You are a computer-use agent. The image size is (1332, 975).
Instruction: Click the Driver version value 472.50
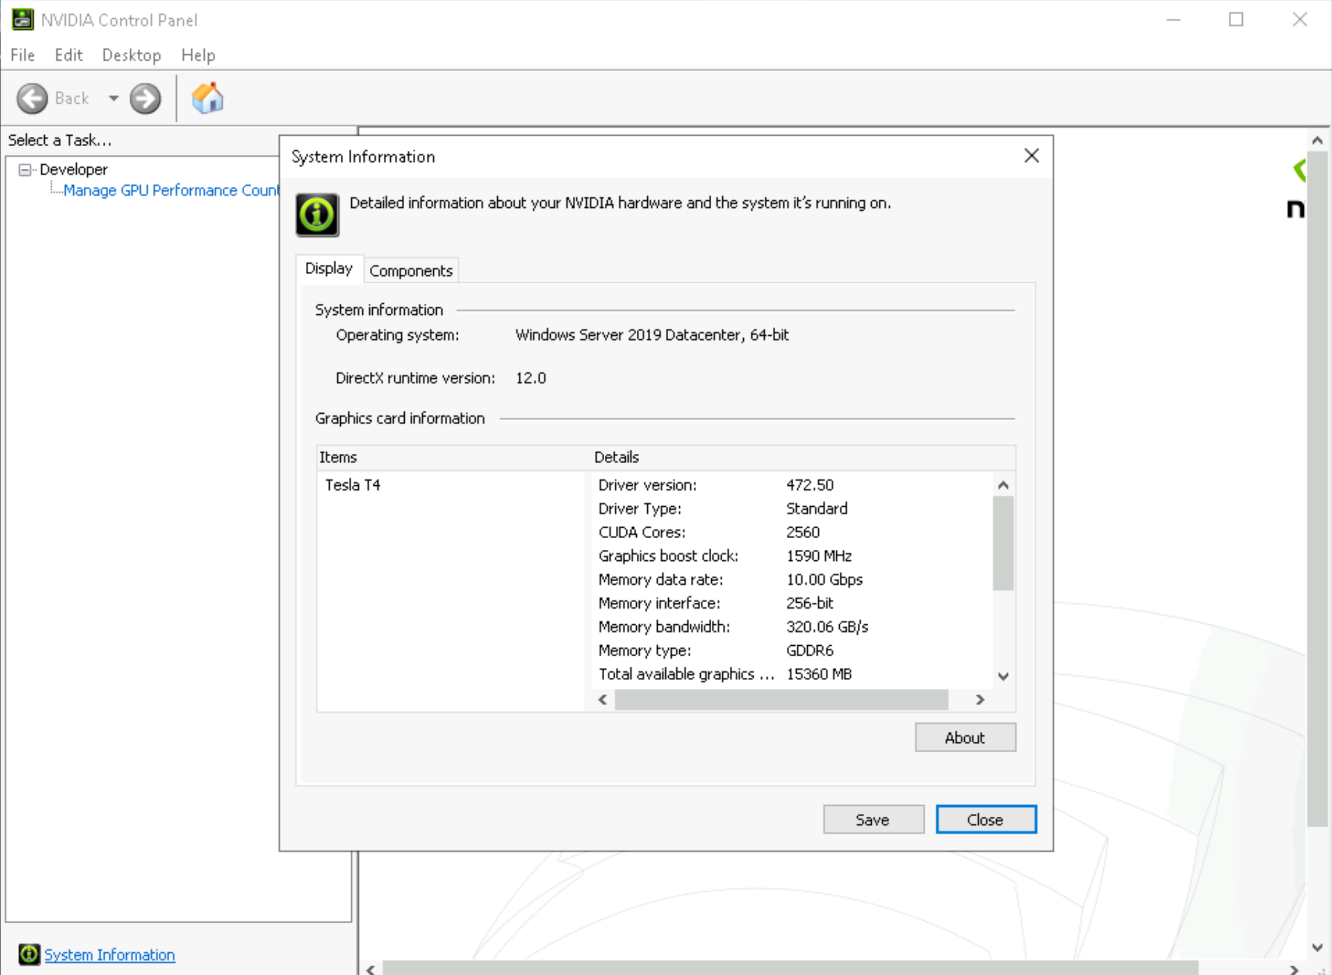click(810, 485)
